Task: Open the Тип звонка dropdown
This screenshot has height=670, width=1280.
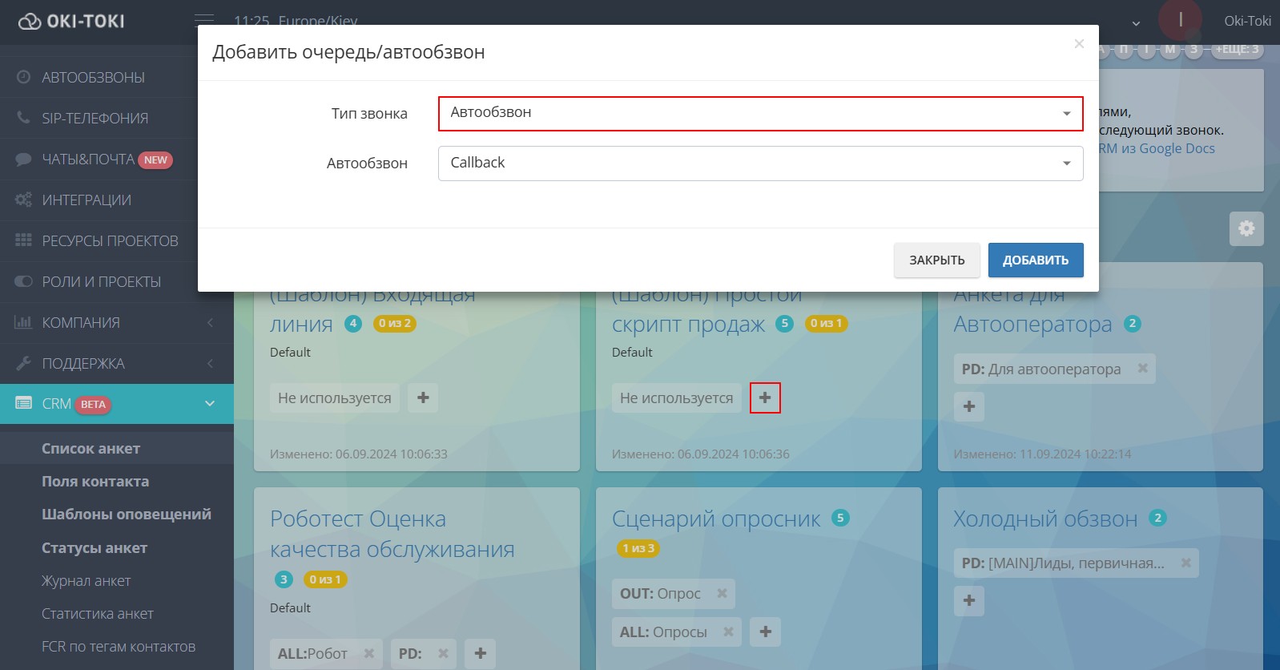Action: tap(760, 113)
